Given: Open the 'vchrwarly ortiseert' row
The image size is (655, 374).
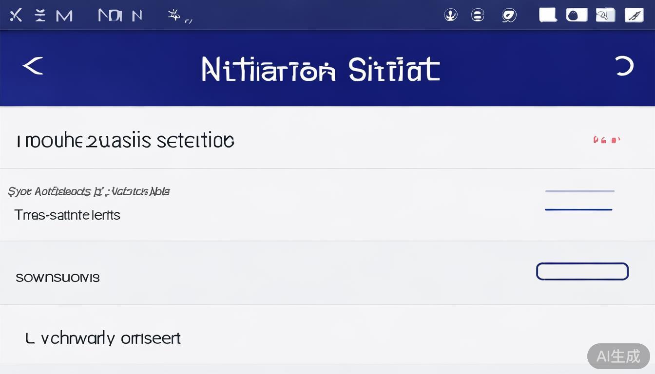Looking at the screenshot, I should pos(103,338).
